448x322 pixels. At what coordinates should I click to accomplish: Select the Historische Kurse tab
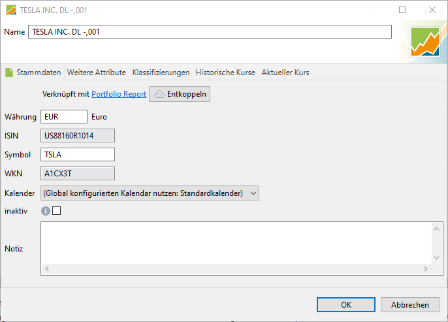tap(225, 72)
